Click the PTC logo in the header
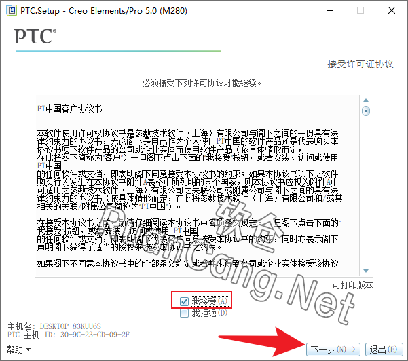 [x=35, y=37]
